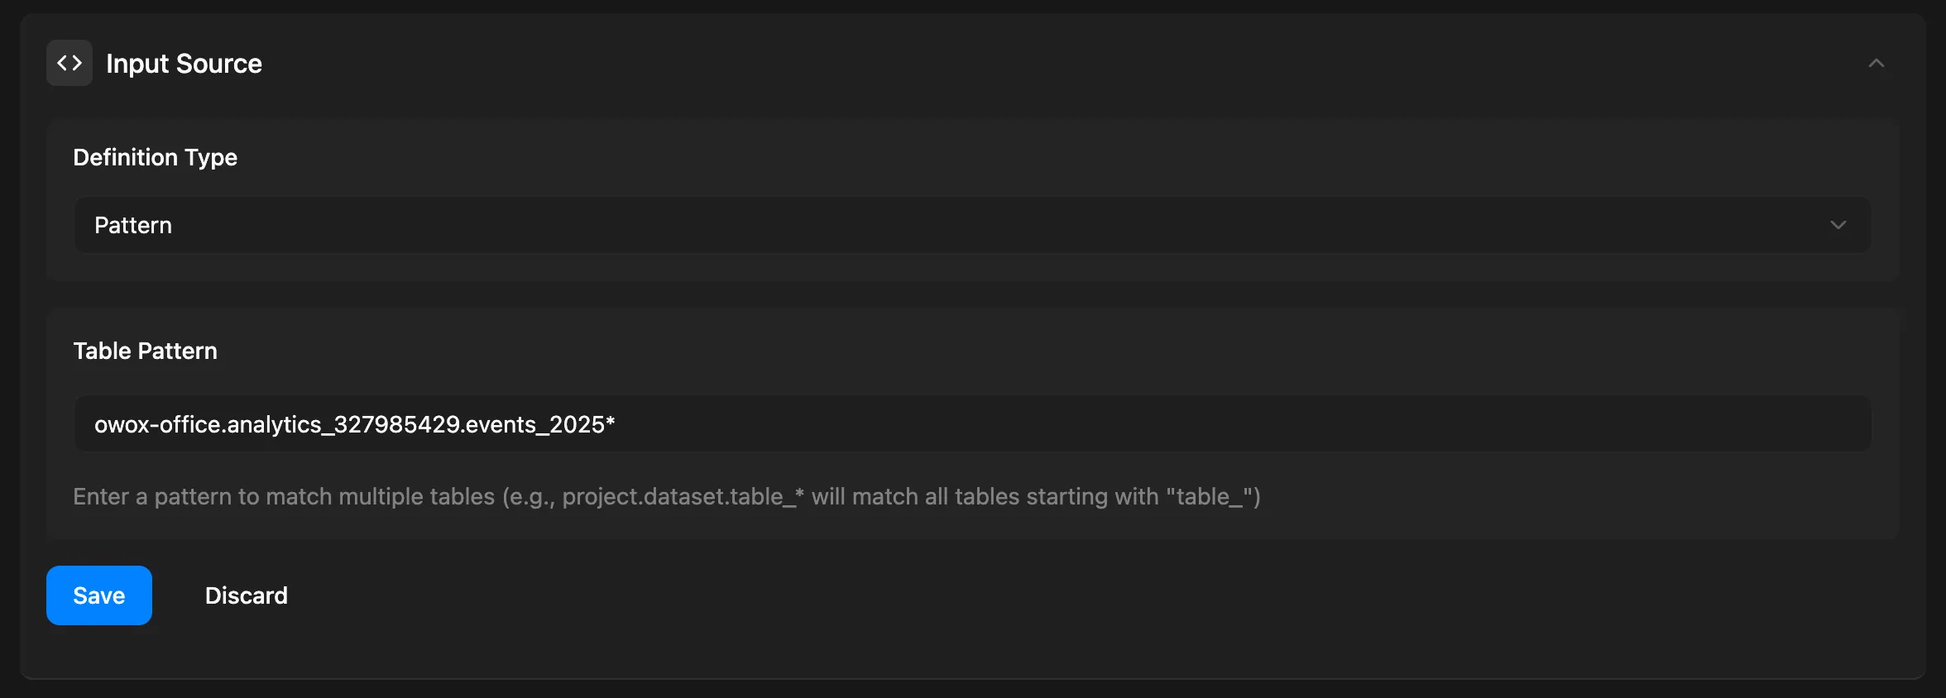
Task: Click the selected "Pattern" value text
Action: tap(133, 225)
